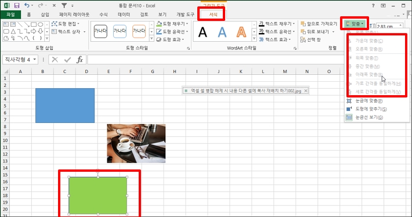Screen dimensions: 412x217
Task: Click 앞으로 가져오기 (bring forward) button
Action: [x=319, y=24]
